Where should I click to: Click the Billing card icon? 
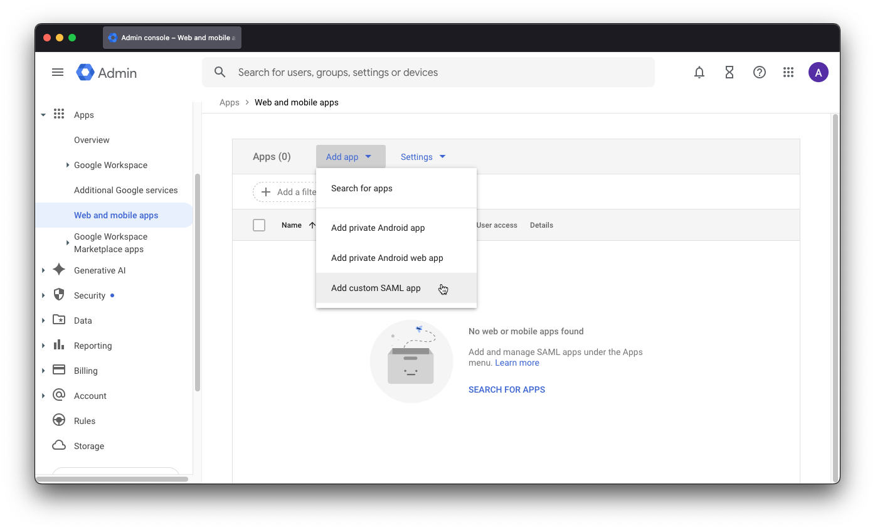point(59,370)
